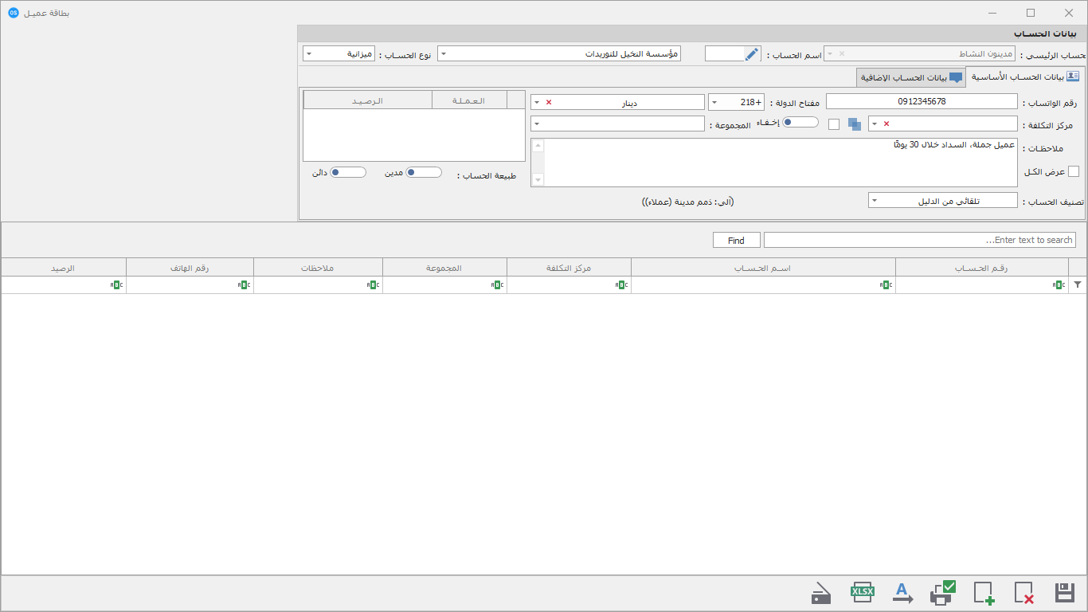Click the delete record icon with red X
This screenshot has height=612, width=1088.
[1024, 593]
